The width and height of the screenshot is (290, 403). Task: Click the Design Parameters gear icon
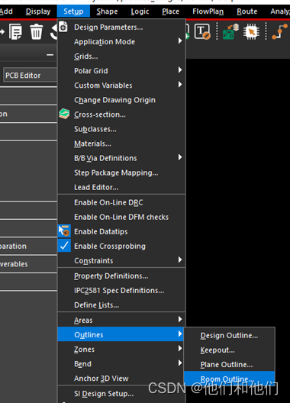click(63, 27)
